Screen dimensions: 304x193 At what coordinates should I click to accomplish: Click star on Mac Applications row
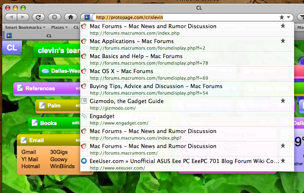point(283,41)
